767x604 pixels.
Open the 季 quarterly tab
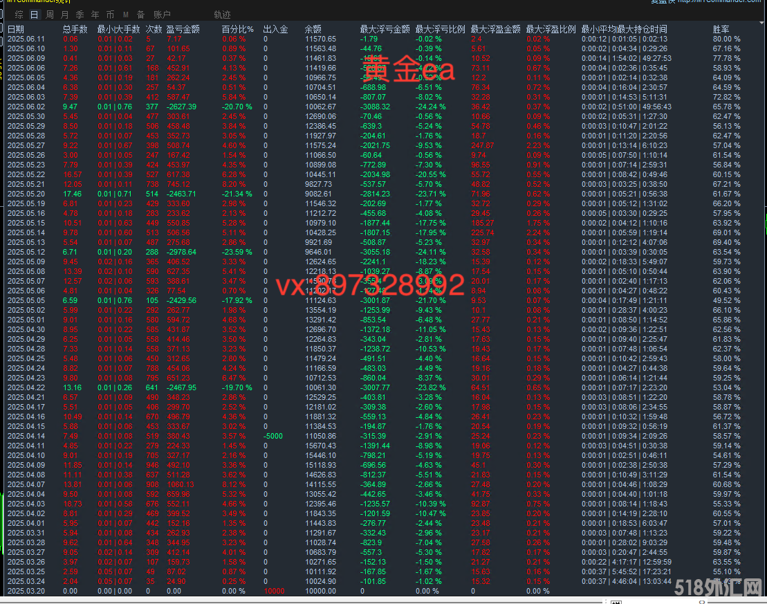tap(80, 15)
